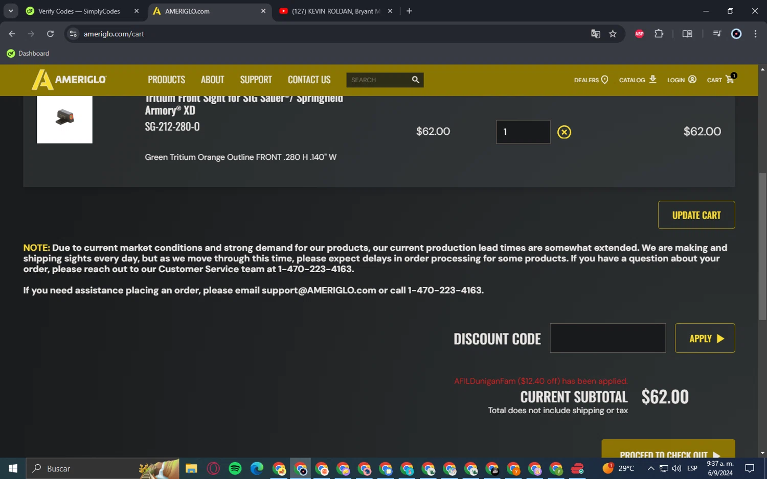The height and width of the screenshot is (479, 767).
Task: Click the front sight product thumbnail
Action: tap(64, 118)
